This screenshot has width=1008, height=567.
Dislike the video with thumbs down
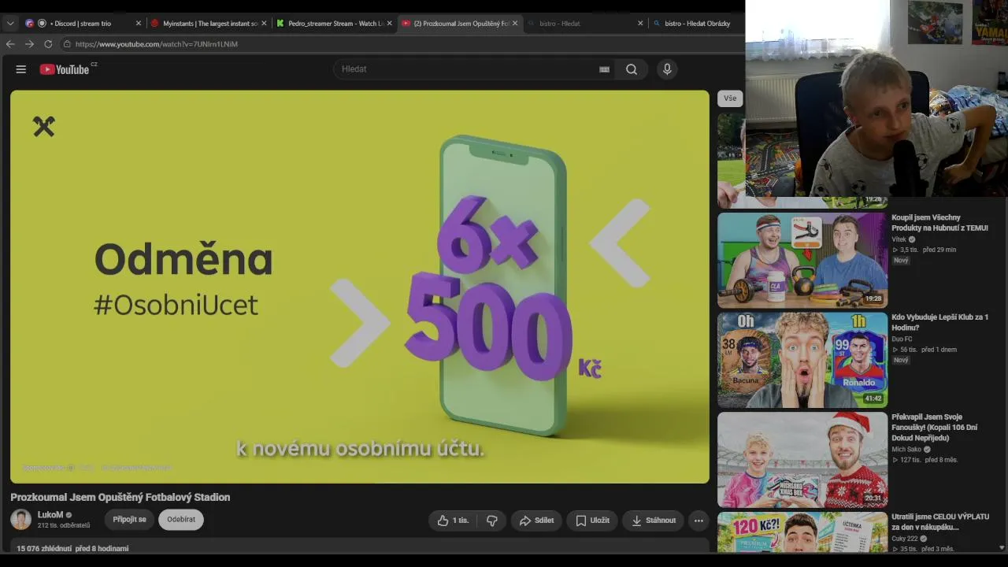tap(492, 521)
